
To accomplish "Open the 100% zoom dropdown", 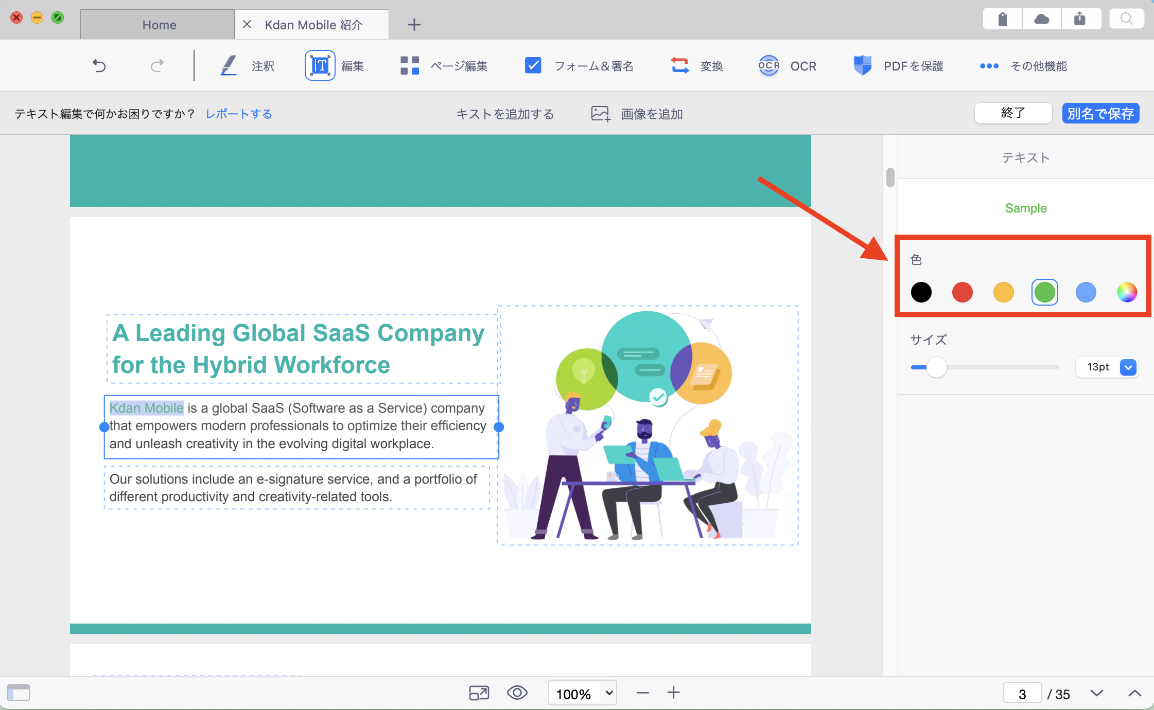I will [583, 694].
